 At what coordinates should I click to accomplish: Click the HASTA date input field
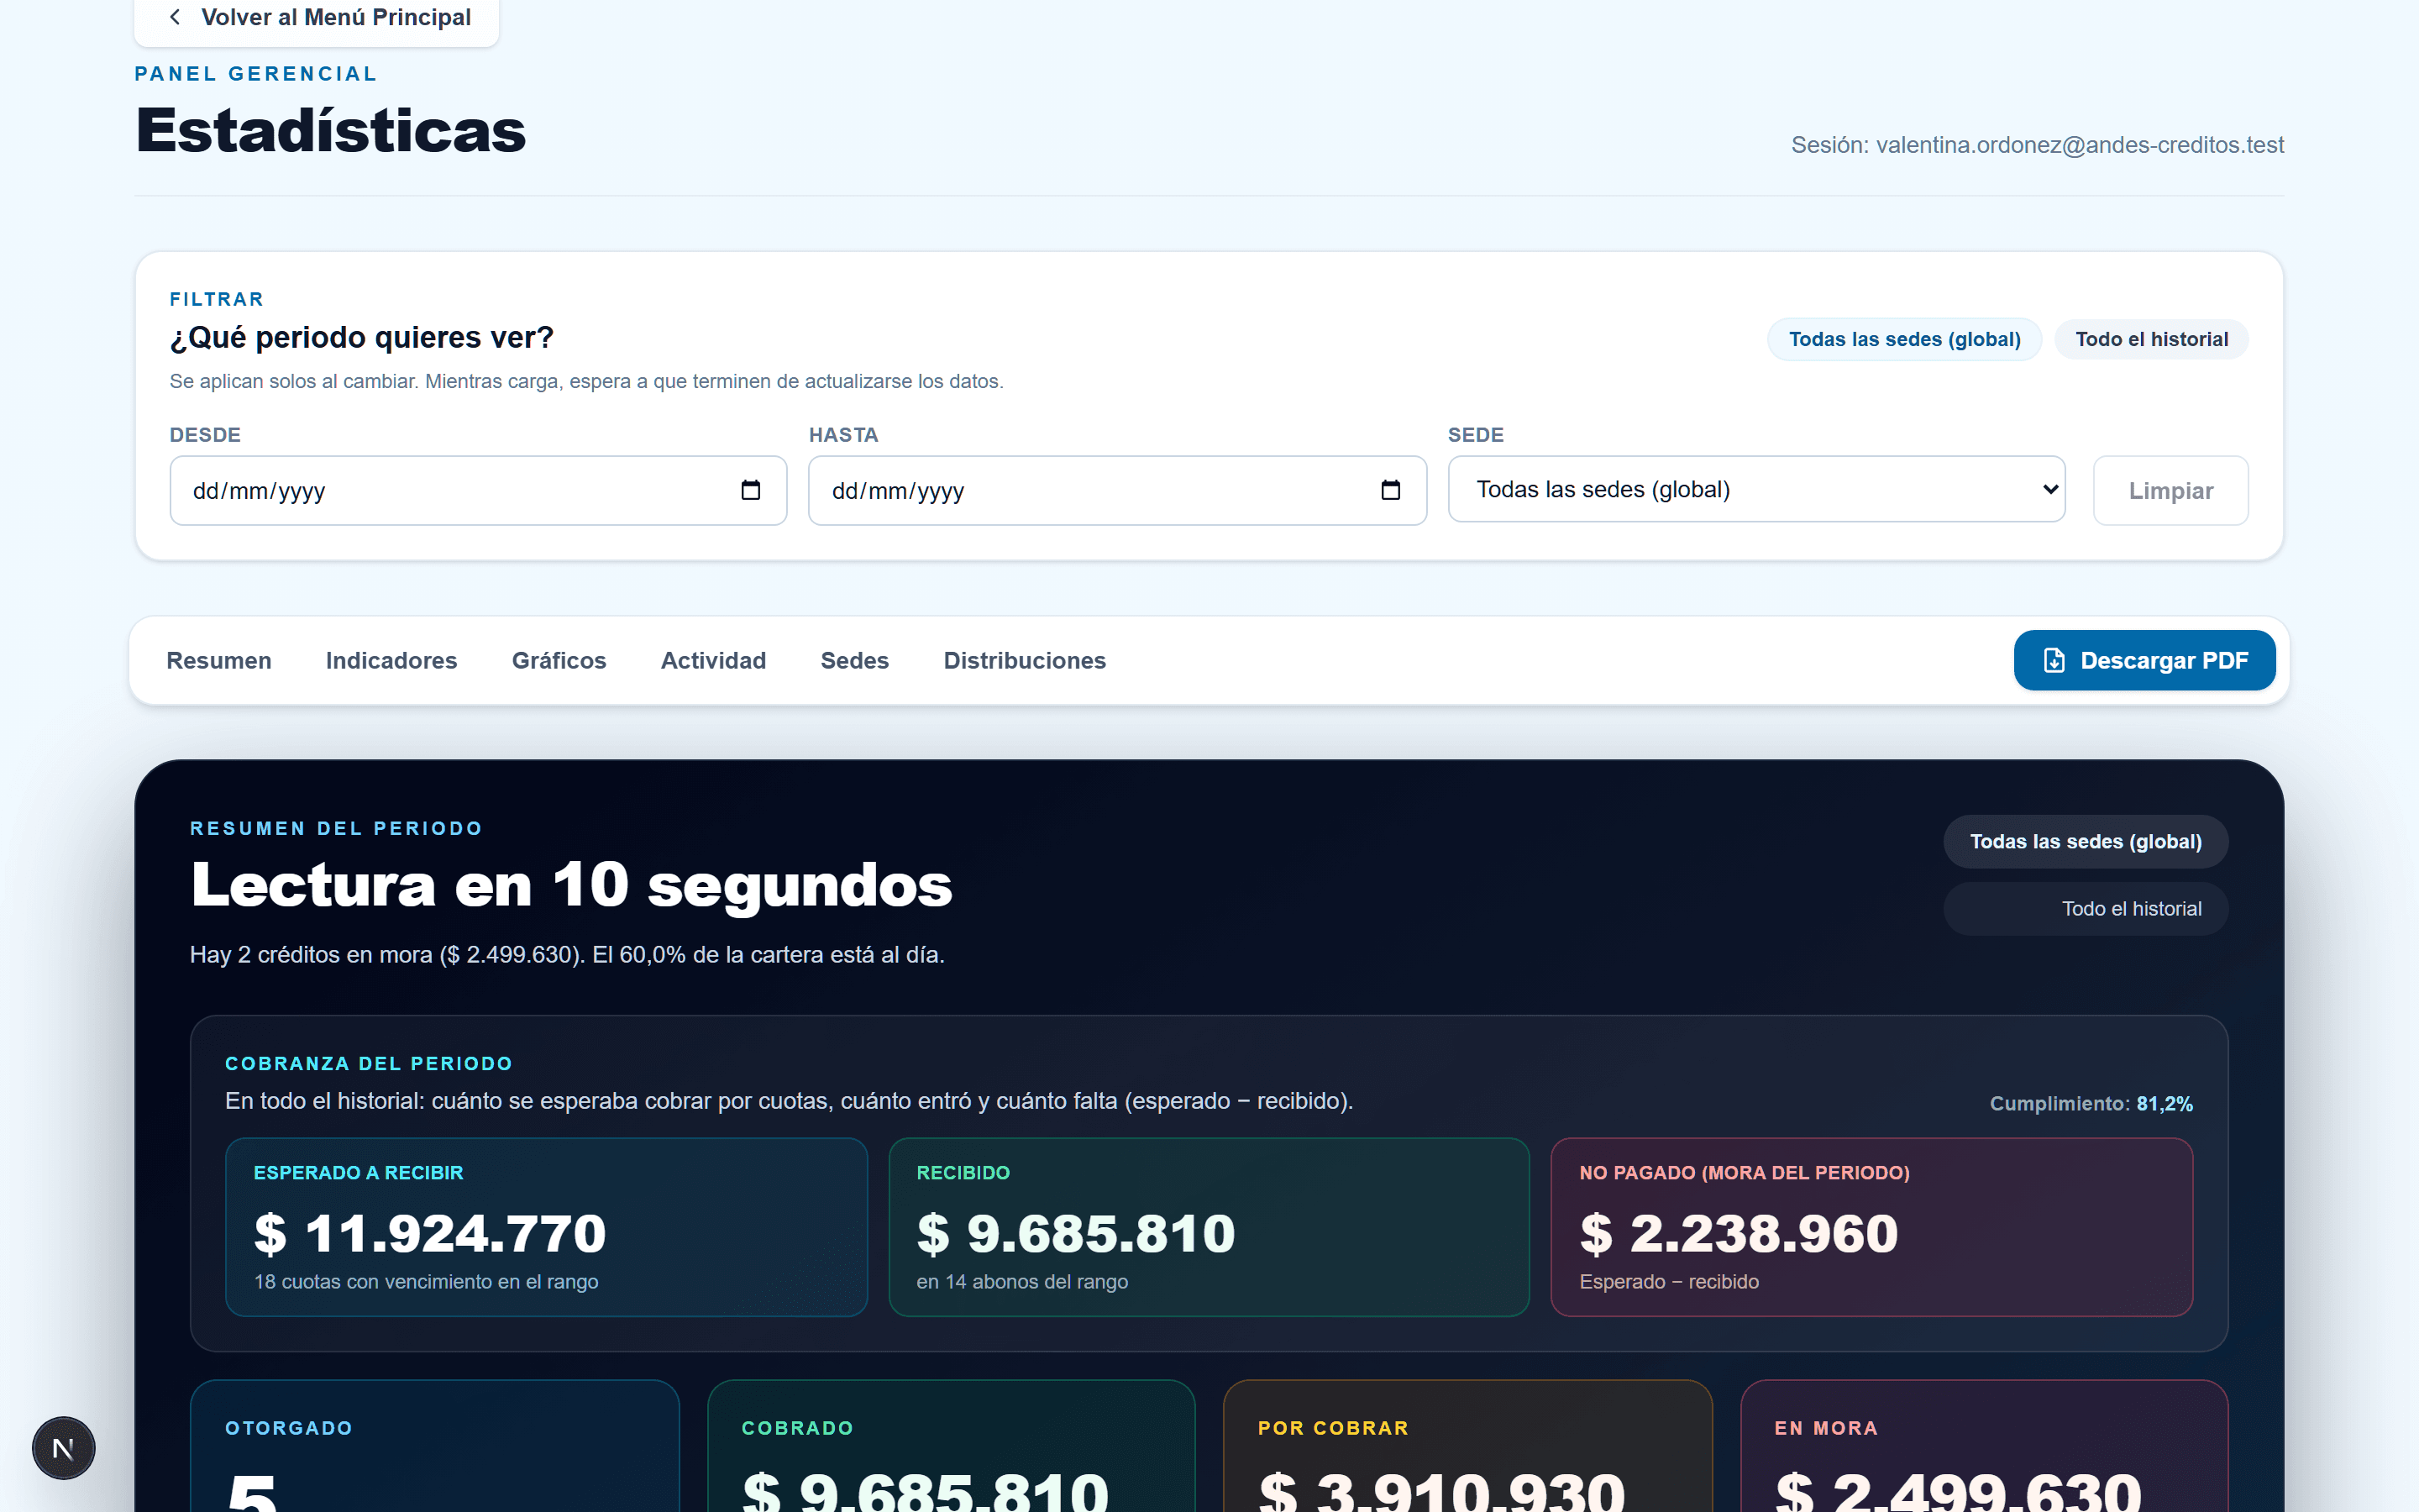coord(1116,490)
